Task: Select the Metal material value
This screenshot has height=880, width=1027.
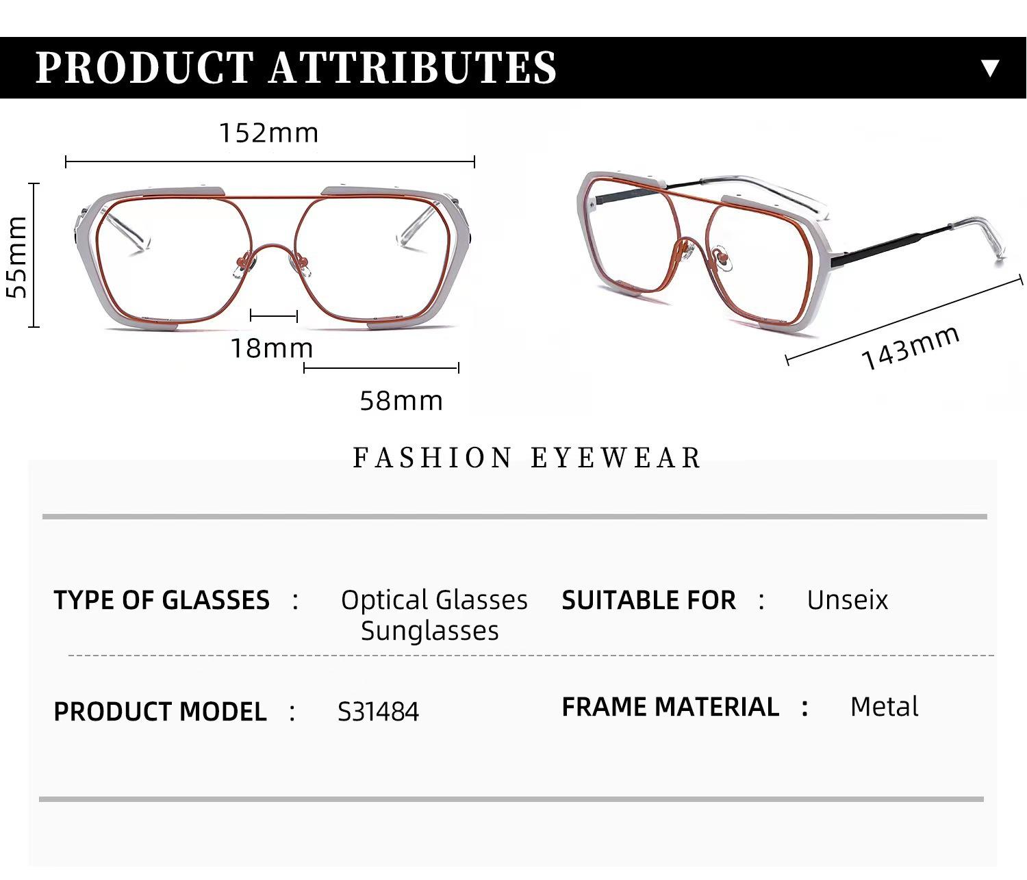Action: point(884,707)
